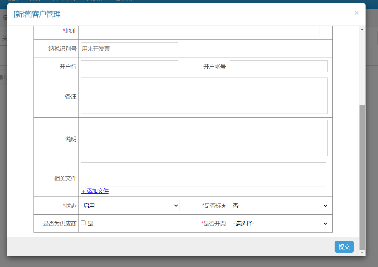Check the 是否为供应商 checkbox
This screenshot has height=267, width=378.
click(x=83, y=223)
